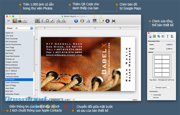The height and width of the screenshot is (115, 180).
Task: Open the image inspector tab
Action: tap(163, 36)
